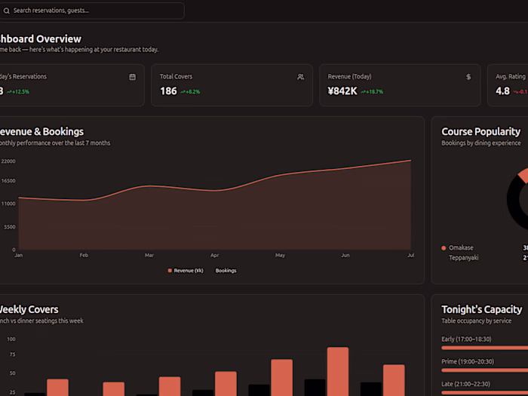The image size is (528, 396).
Task: Select the Jul point on the revenue chart
Action: click(x=411, y=161)
